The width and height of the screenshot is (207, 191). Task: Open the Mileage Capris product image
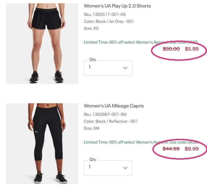pos(42,144)
